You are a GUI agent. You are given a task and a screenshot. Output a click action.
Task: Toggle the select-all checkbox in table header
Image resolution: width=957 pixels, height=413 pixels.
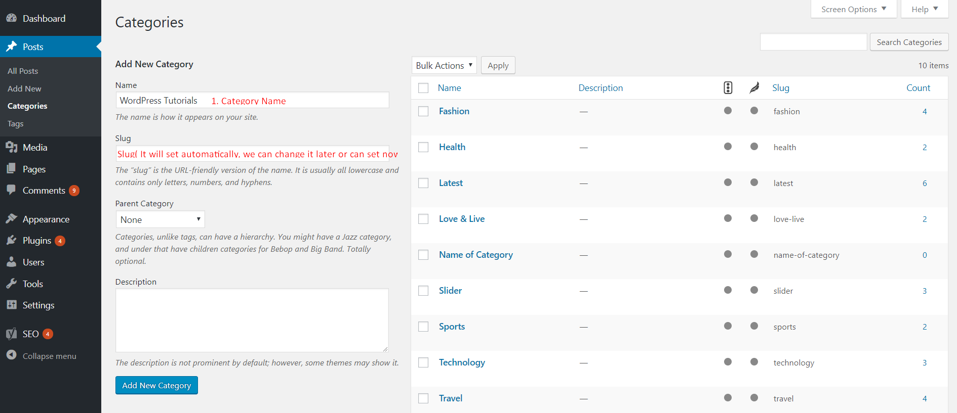point(423,88)
